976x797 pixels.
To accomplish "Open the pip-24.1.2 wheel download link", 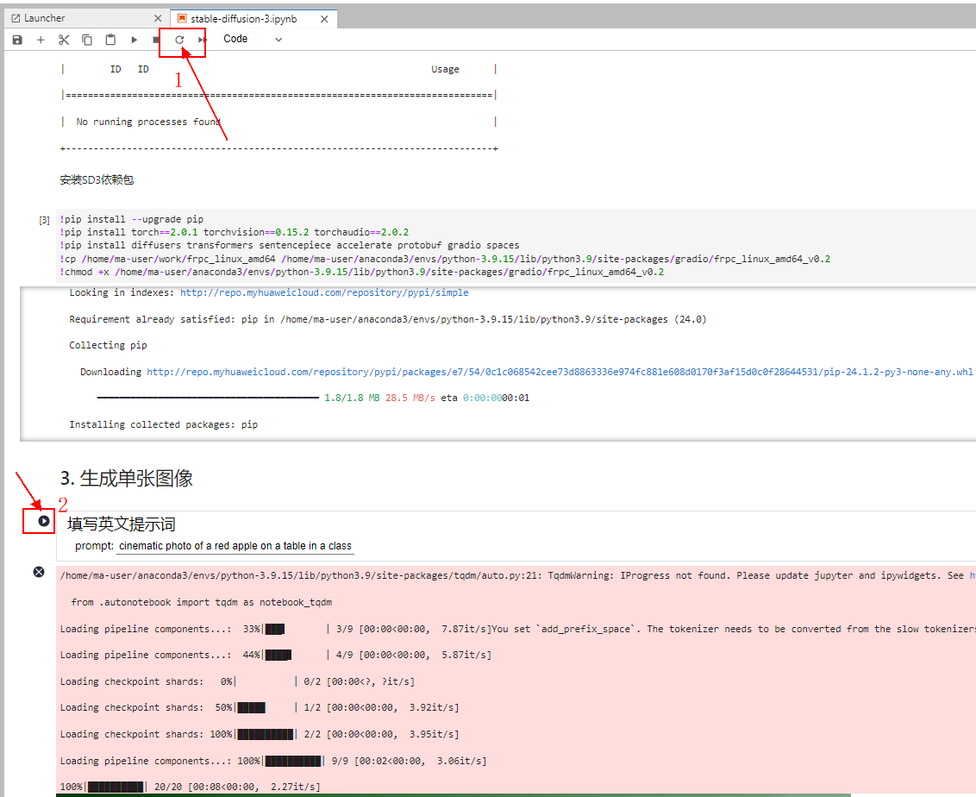I will (560, 372).
